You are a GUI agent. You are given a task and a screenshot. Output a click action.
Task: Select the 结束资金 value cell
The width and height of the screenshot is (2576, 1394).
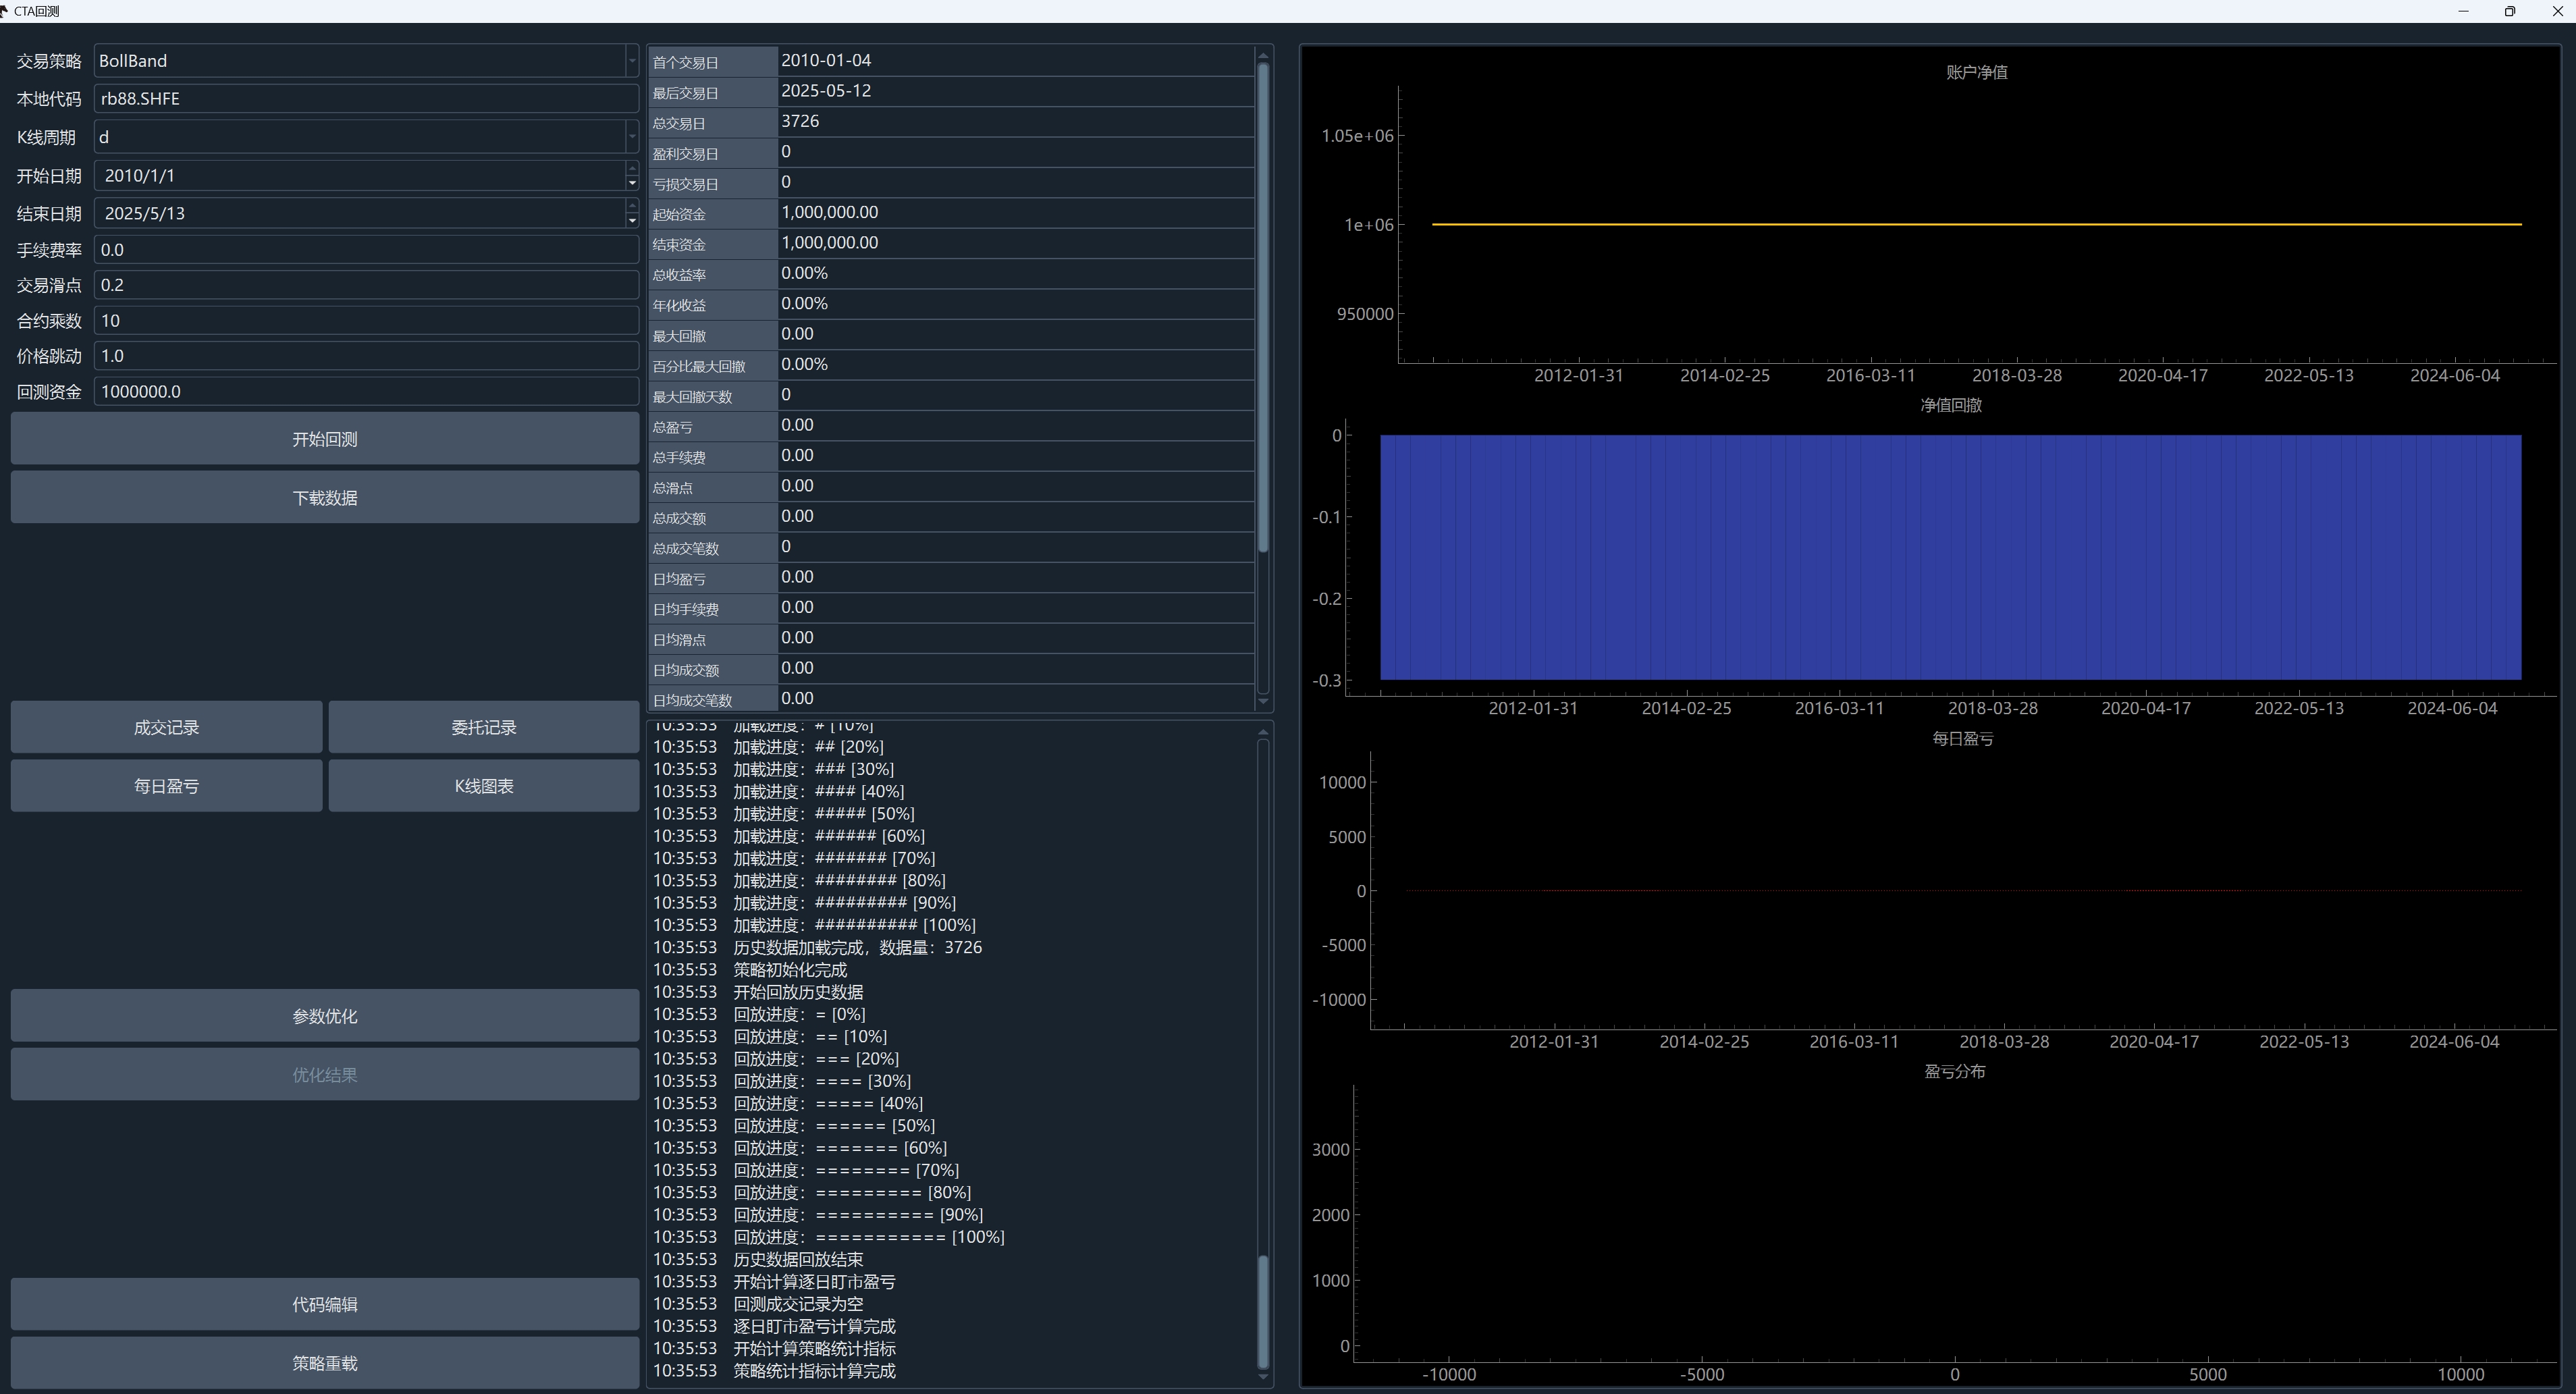(1016, 243)
